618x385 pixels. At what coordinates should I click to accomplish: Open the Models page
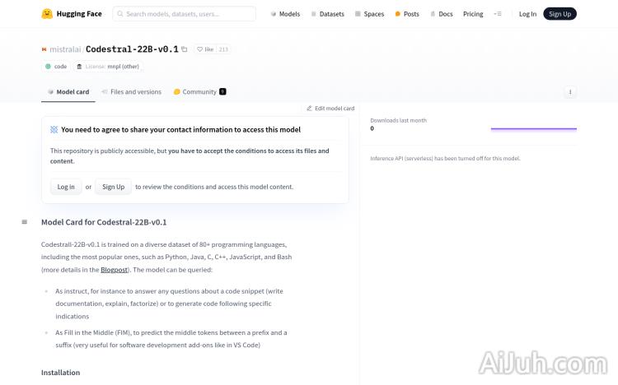(x=285, y=14)
